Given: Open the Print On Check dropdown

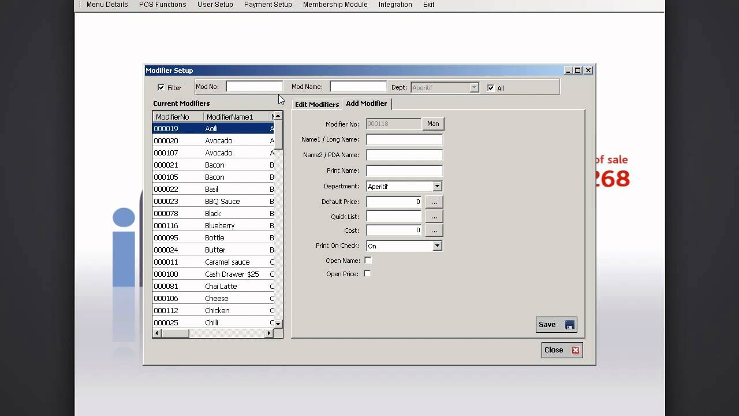Looking at the screenshot, I should pyautogui.click(x=437, y=246).
